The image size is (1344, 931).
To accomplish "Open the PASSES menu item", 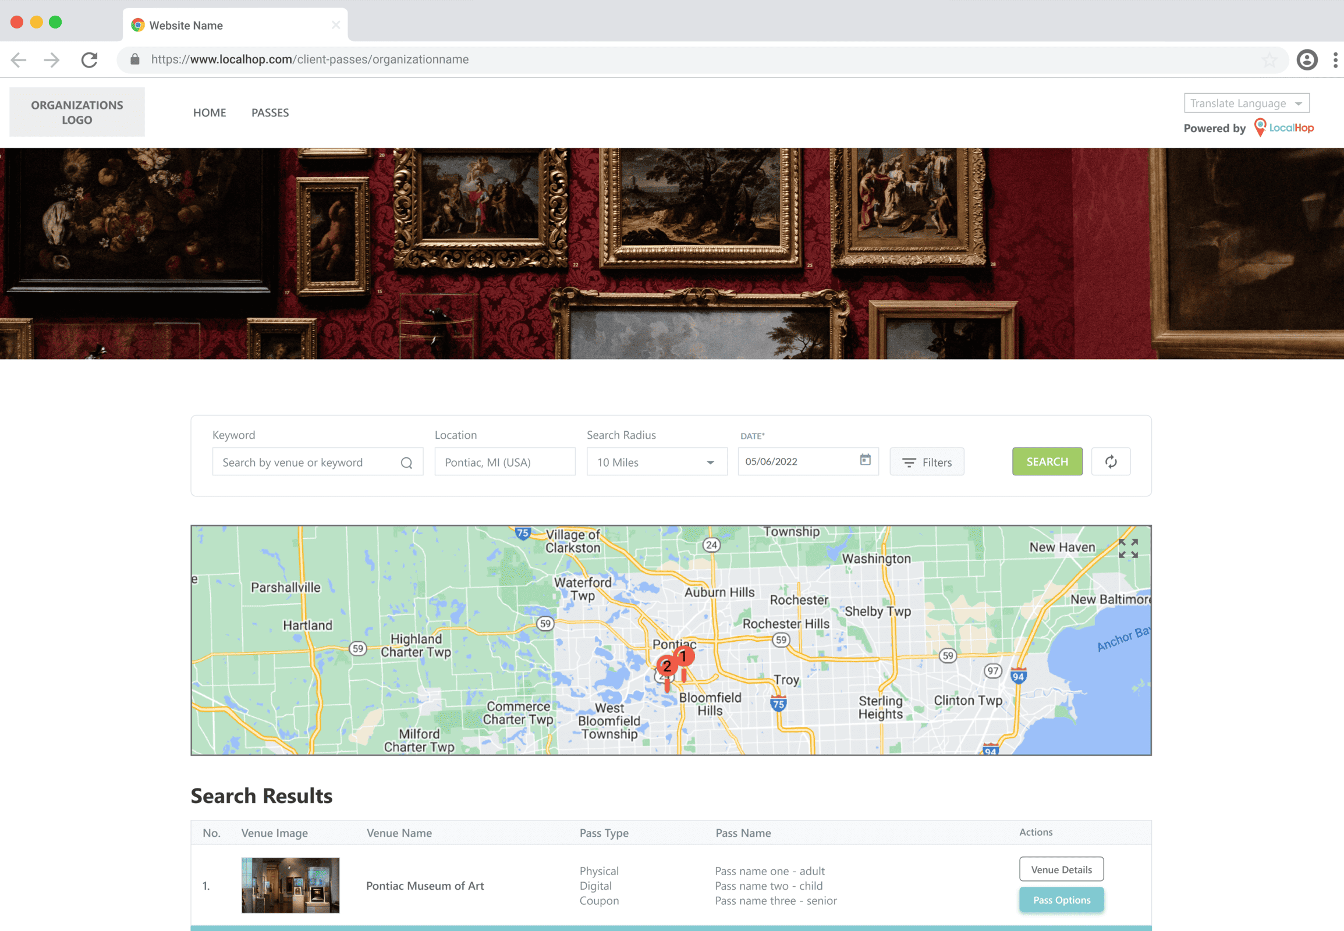I will pyautogui.click(x=269, y=112).
